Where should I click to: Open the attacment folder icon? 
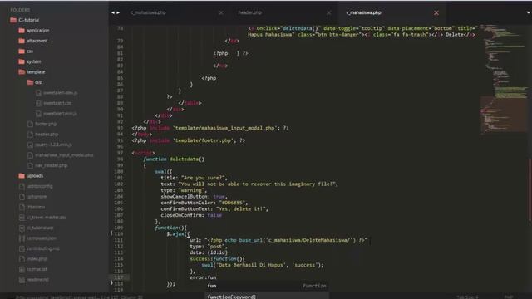click(x=22, y=41)
